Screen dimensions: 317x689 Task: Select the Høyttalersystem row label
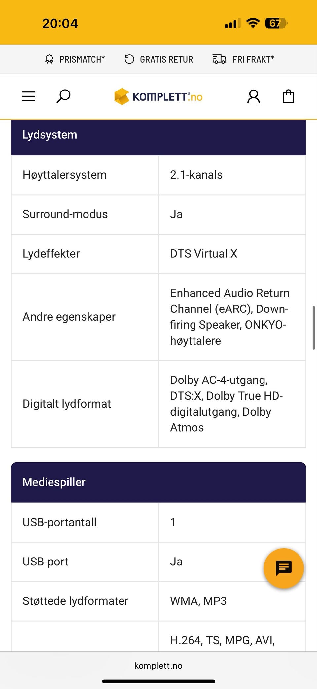point(65,175)
